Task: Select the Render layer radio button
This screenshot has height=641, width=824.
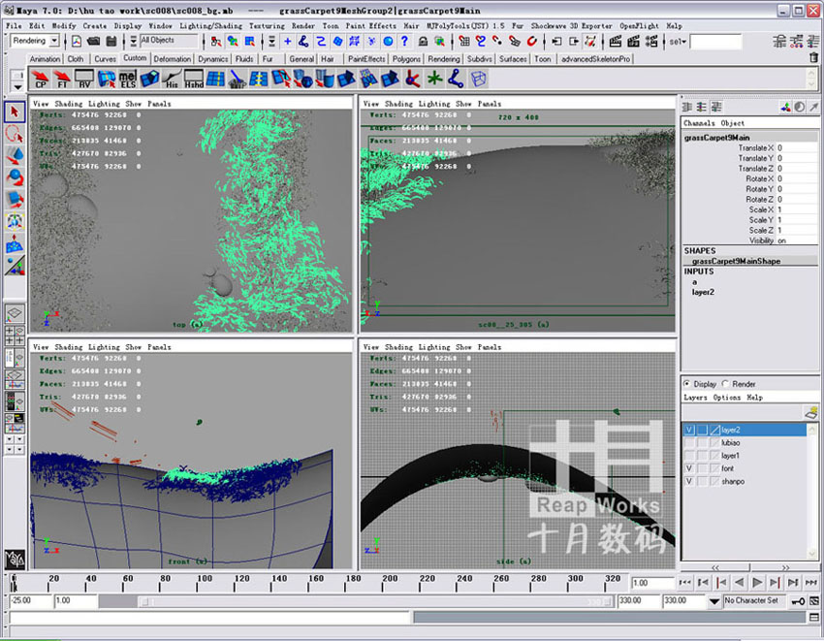Action: coord(726,384)
